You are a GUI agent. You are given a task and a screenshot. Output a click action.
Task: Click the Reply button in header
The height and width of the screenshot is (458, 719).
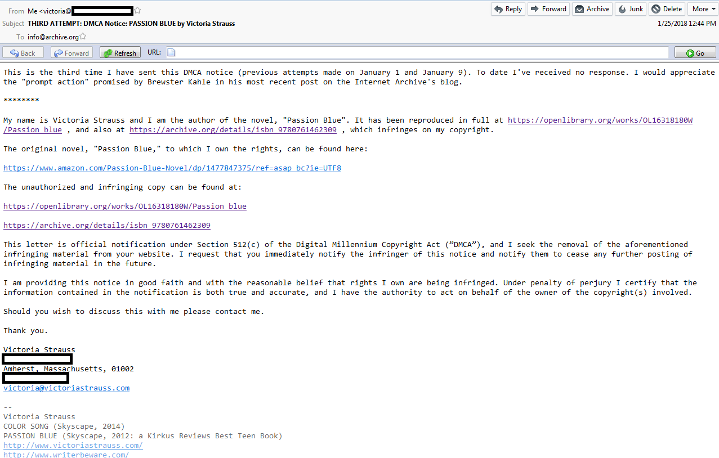pos(508,9)
